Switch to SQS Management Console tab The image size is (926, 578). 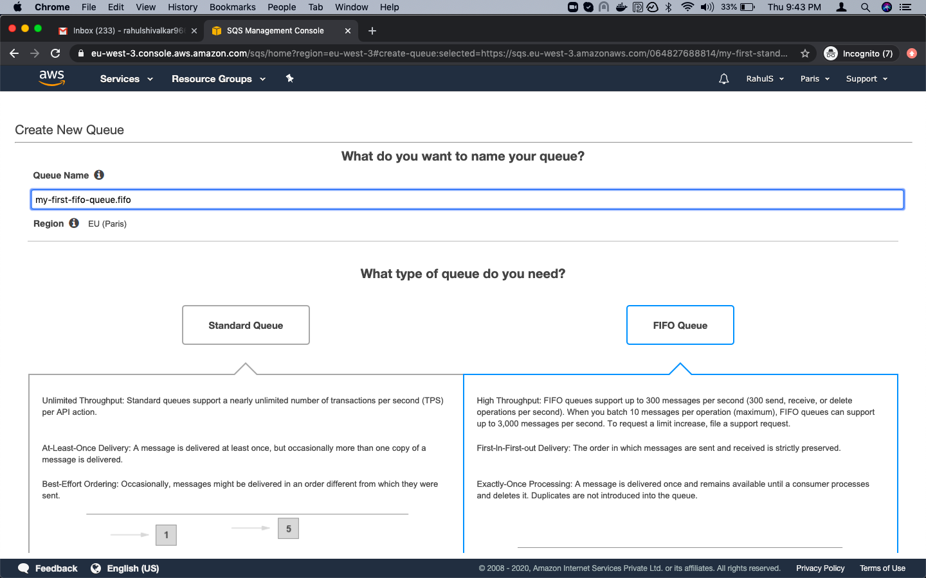(281, 31)
